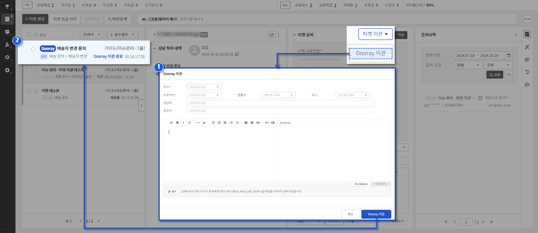Click the insert link icon in editor
The image size is (538, 233).
click(x=258, y=123)
